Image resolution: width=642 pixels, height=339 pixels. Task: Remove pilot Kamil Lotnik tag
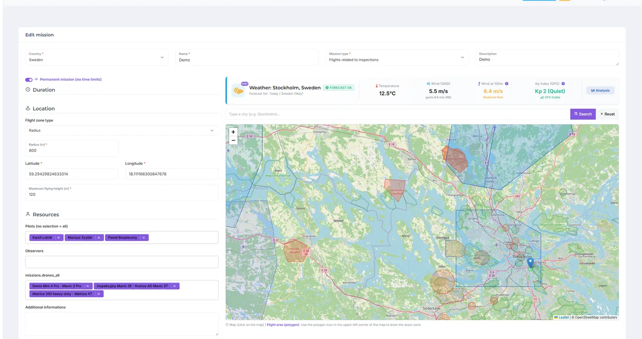pyautogui.click(x=59, y=238)
